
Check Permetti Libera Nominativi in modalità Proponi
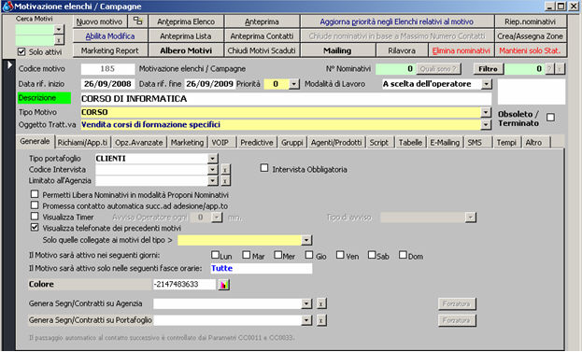coord(35,194)
